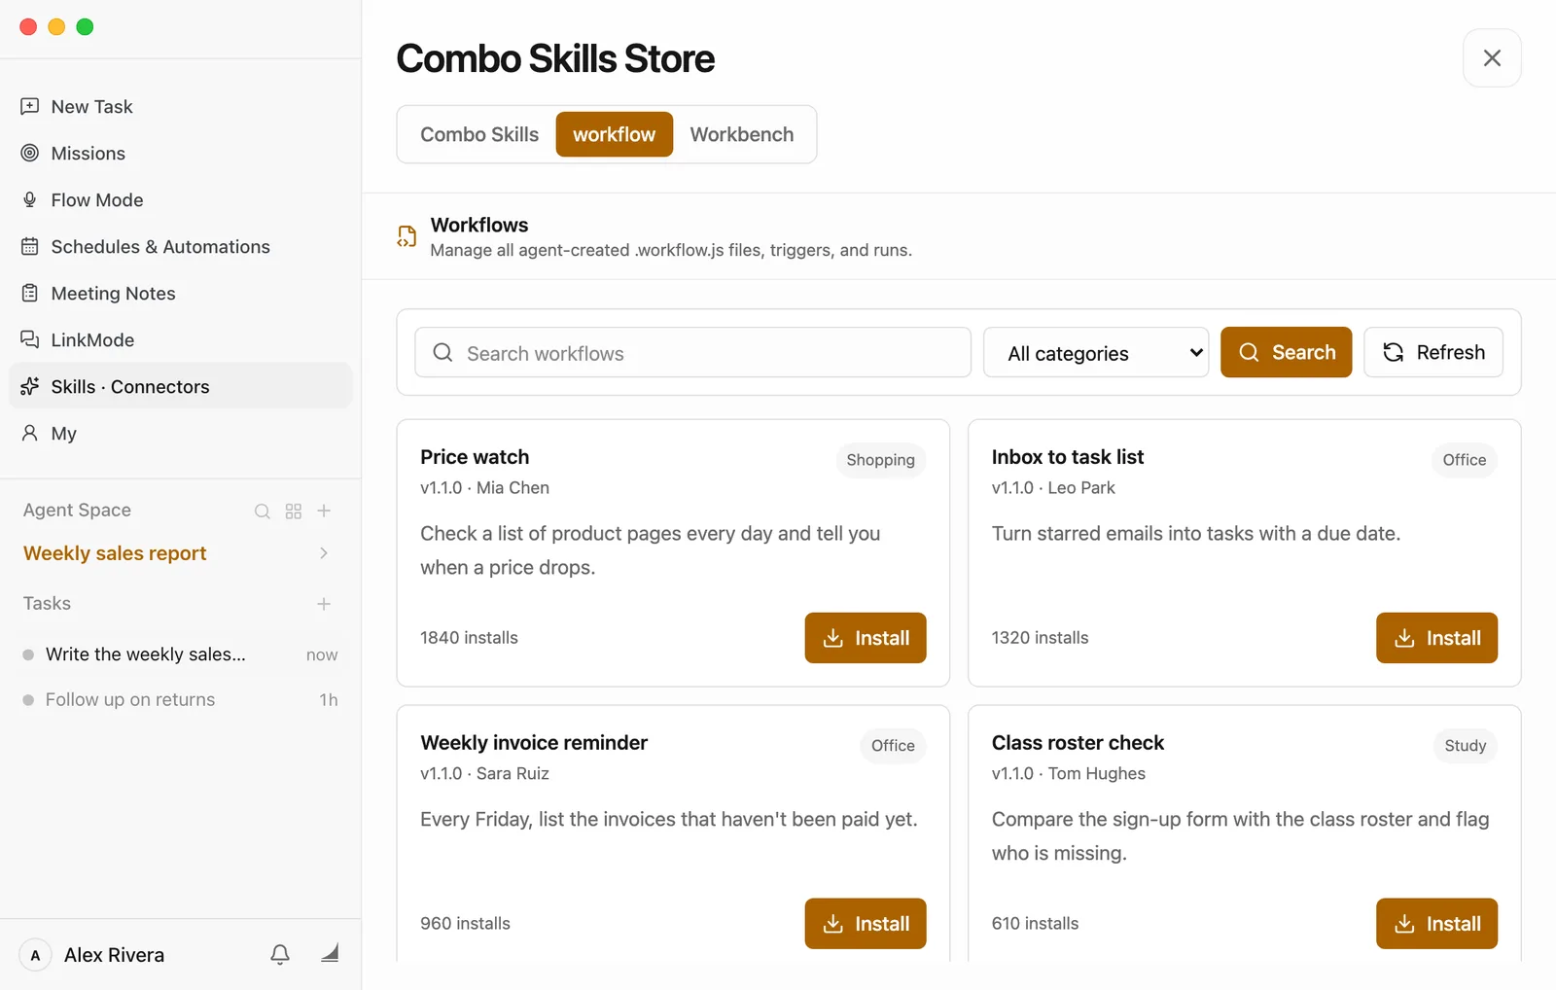Screen dimensions: 1556x990
Task: Click the 610 installs count
Action: pos(1035,924)
